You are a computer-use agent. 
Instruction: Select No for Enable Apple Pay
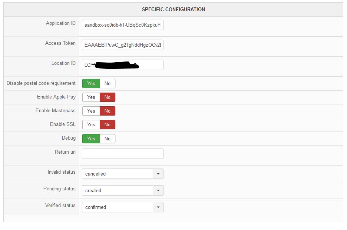[x=108, y=97]
